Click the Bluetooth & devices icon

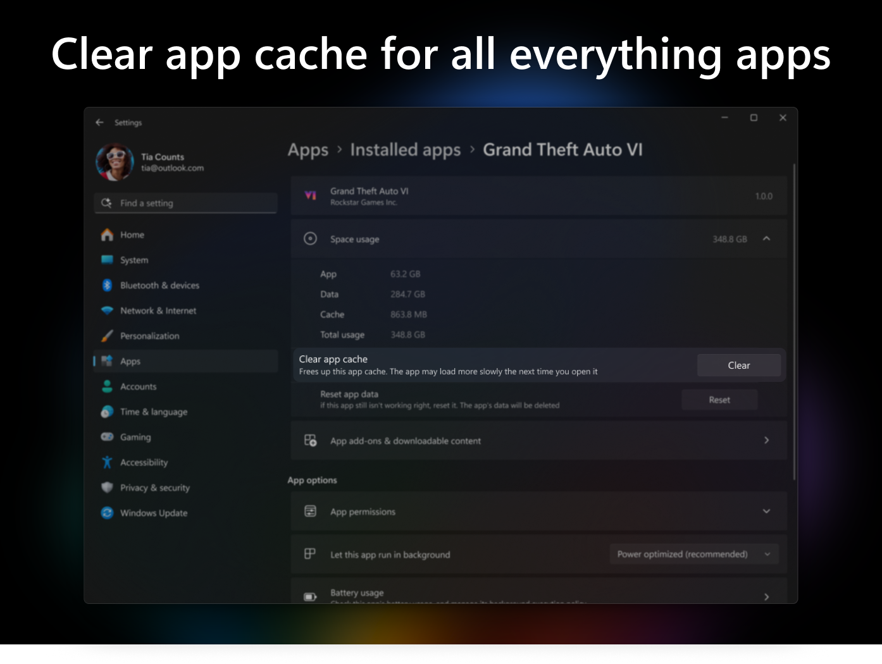click(x=107, y=285)
